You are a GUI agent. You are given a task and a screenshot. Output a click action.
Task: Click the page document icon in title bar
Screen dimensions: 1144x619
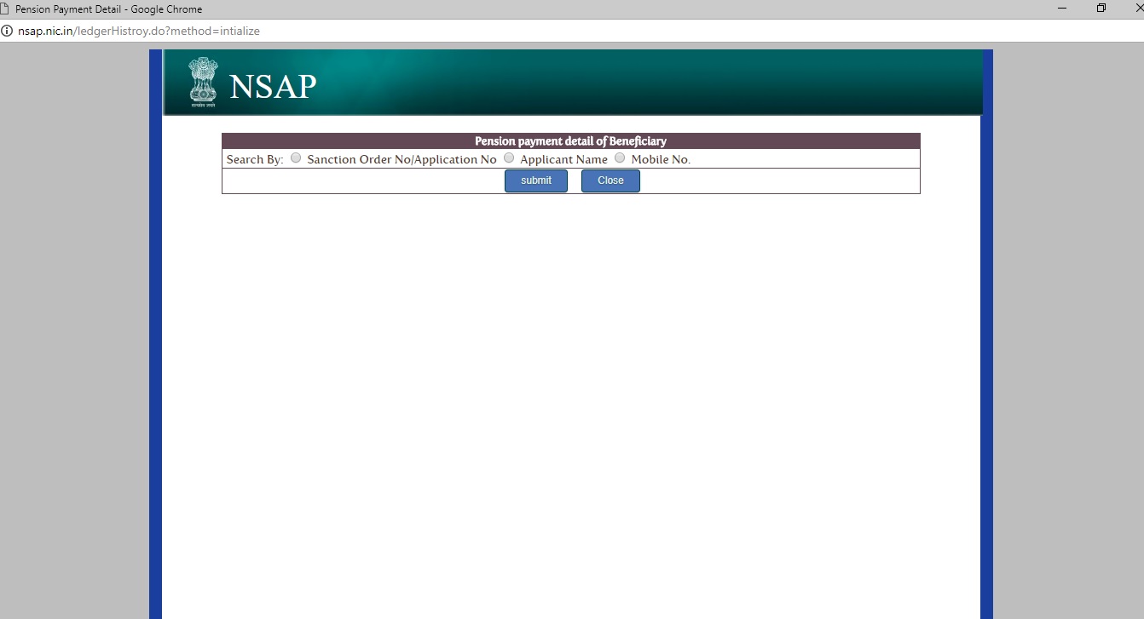point(6,9)
